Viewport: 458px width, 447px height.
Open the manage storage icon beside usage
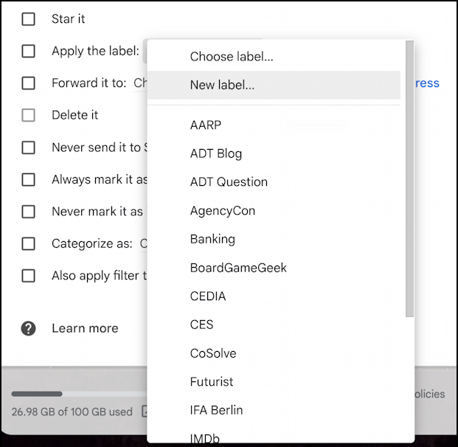pos(145,412)
